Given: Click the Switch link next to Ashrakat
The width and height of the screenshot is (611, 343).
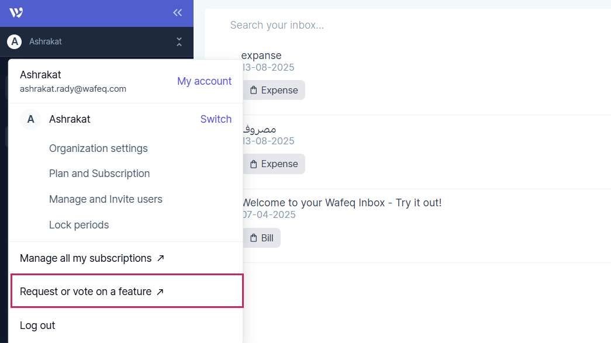Looking at the screenshot, I should coord(216,119).
